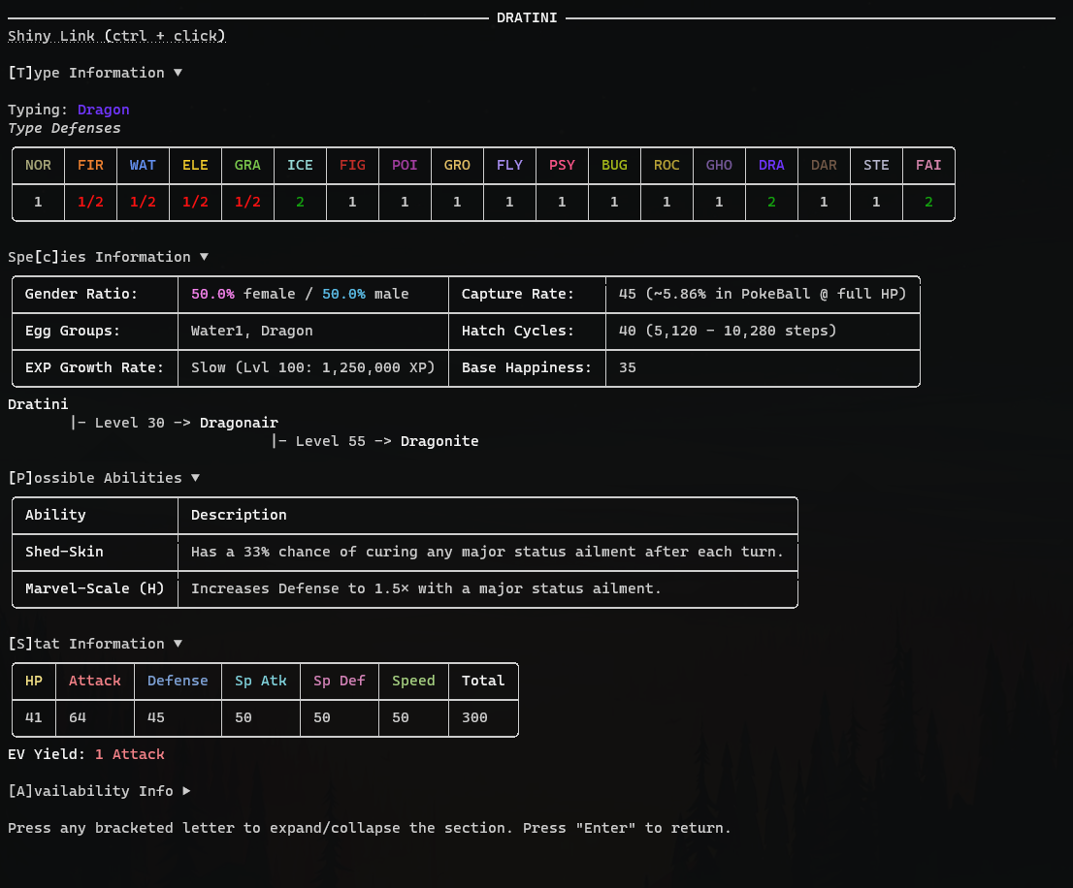
Task: Click the 2 value under ICE
Action: click(x=300, y=203)
